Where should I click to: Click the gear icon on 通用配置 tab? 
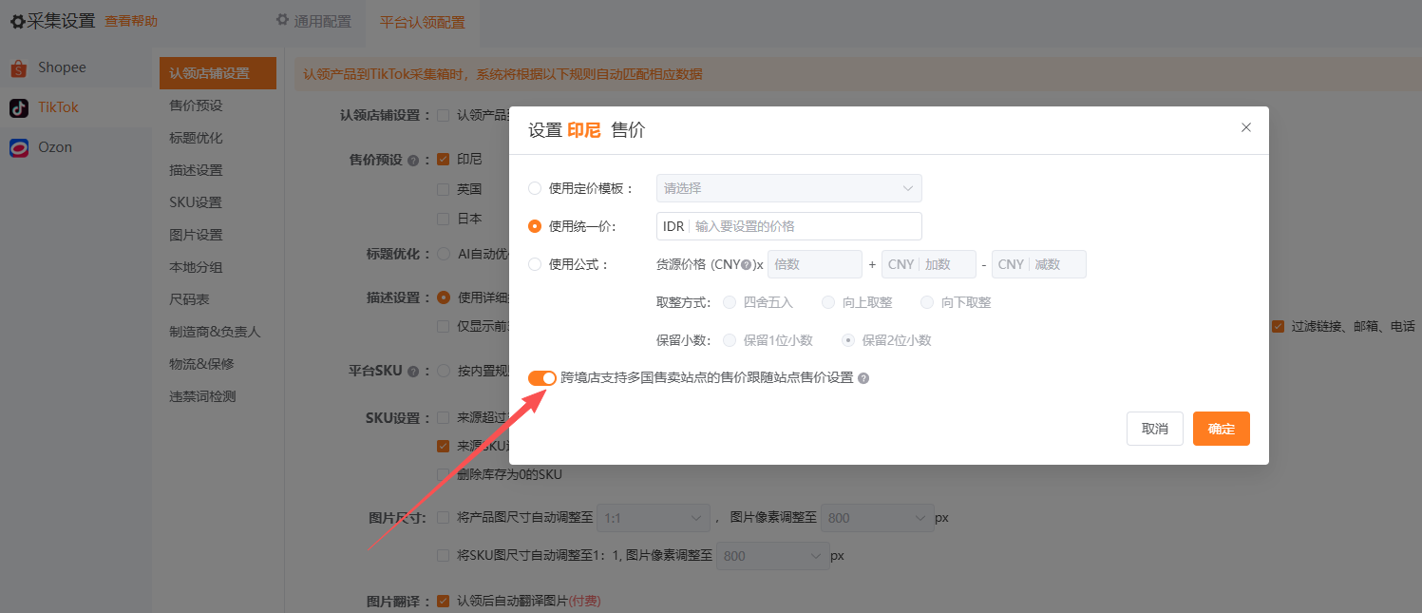282,20
